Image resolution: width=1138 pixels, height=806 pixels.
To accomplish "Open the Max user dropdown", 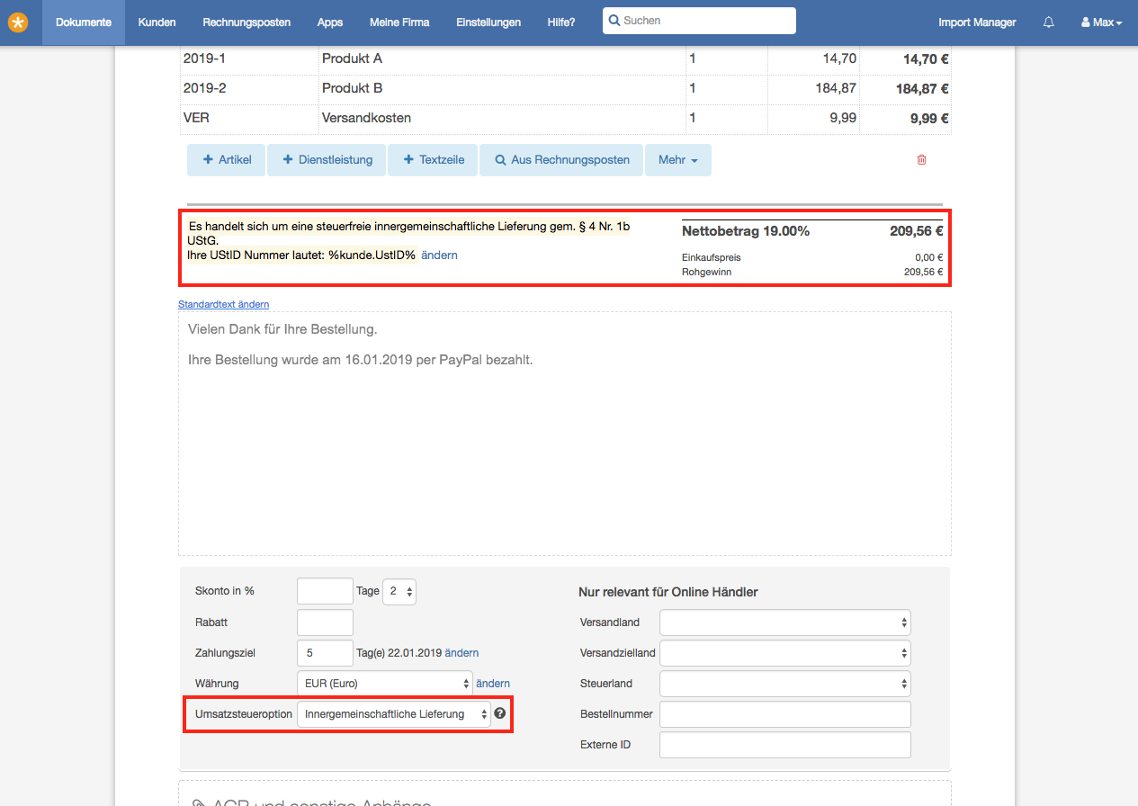I will [x=1102, y=22].
